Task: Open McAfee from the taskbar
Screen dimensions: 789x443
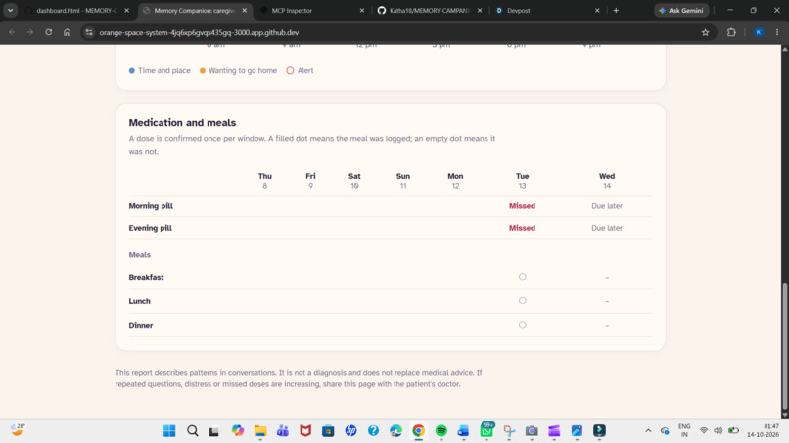Action: coord(305,431)
